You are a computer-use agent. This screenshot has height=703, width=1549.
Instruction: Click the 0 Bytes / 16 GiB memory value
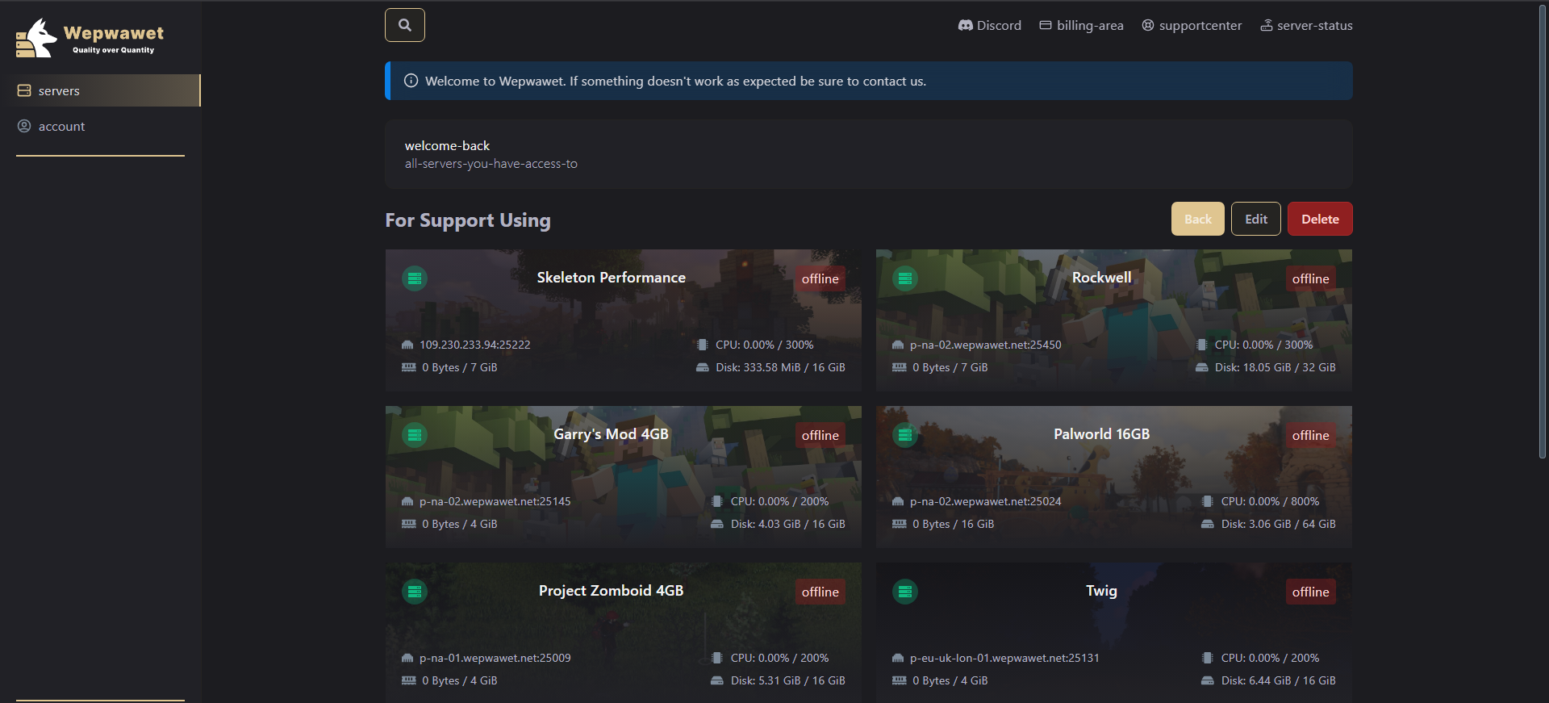(x=954, y=524)
